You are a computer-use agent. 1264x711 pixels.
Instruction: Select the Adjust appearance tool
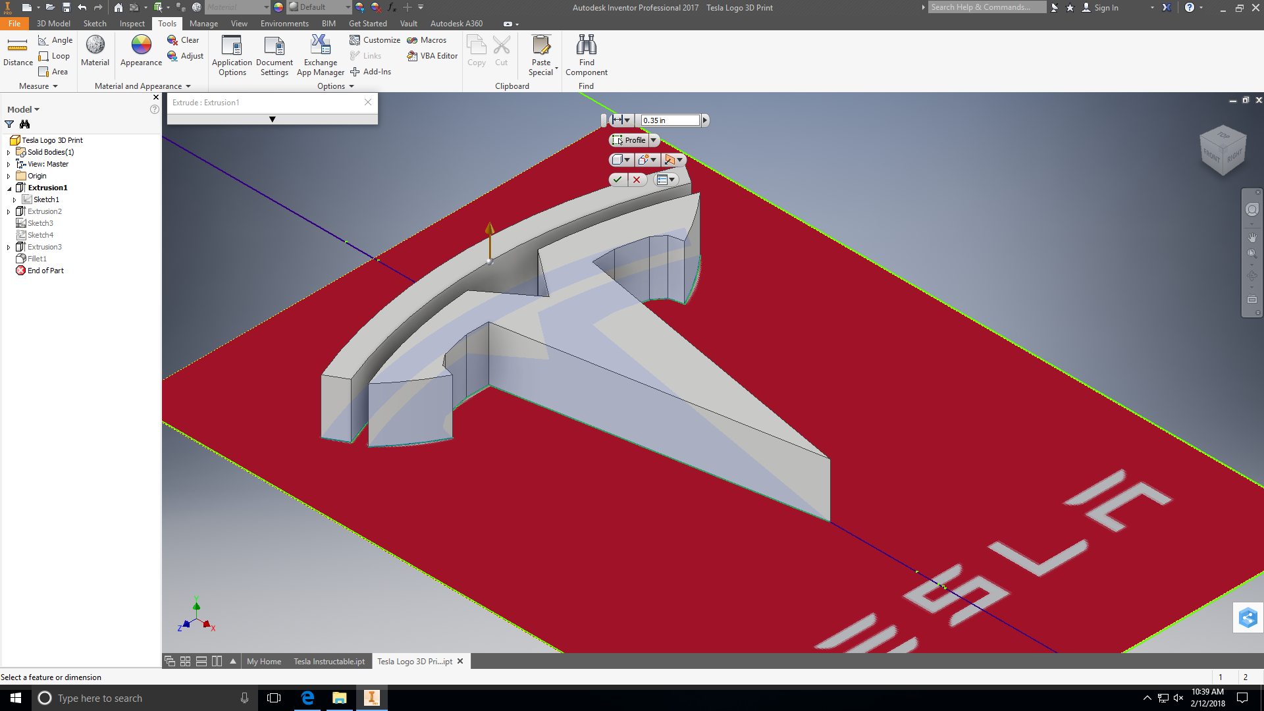click(x=185, y=56)
